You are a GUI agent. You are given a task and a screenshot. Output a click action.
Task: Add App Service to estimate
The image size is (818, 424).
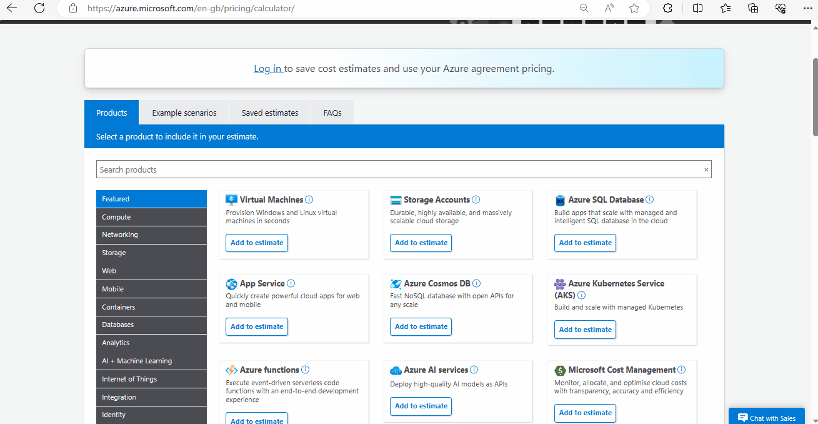[x=257, y=326]
